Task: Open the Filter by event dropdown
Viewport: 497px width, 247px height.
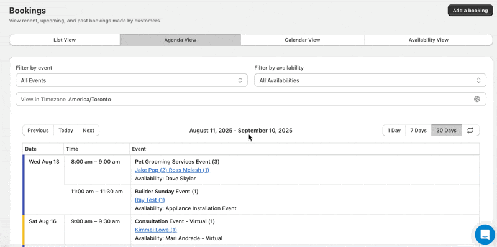Action: (132, 80)
